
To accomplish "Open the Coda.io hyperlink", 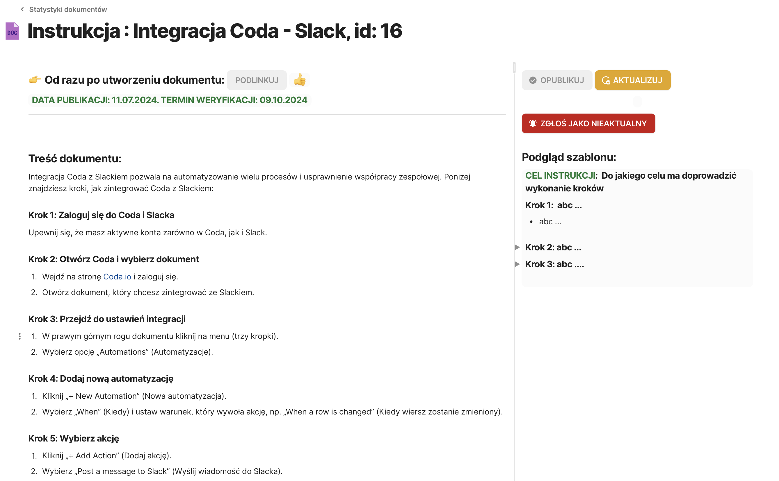I will (x=117, y=277).
